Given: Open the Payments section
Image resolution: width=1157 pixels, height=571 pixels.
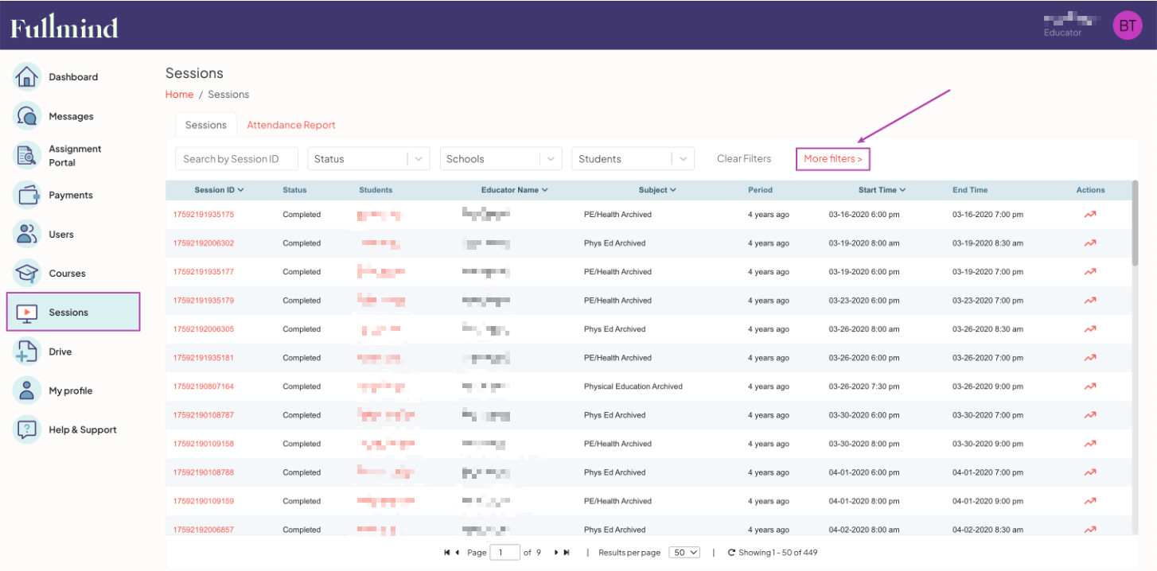Looking at the screenshot, I should (x=72, y=195).
